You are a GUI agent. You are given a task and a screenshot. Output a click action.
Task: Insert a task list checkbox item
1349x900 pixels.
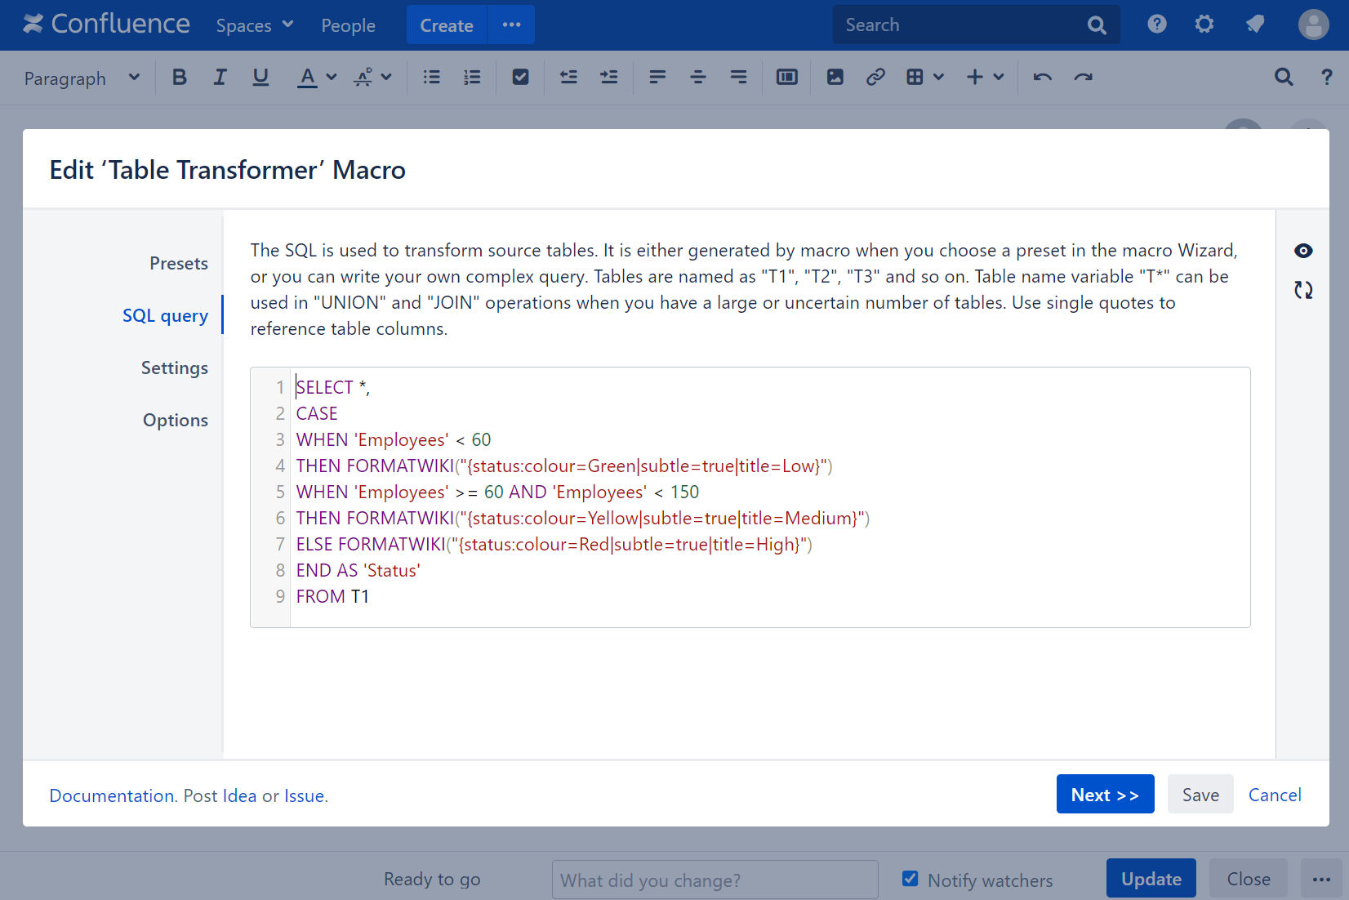pos(520,78)
